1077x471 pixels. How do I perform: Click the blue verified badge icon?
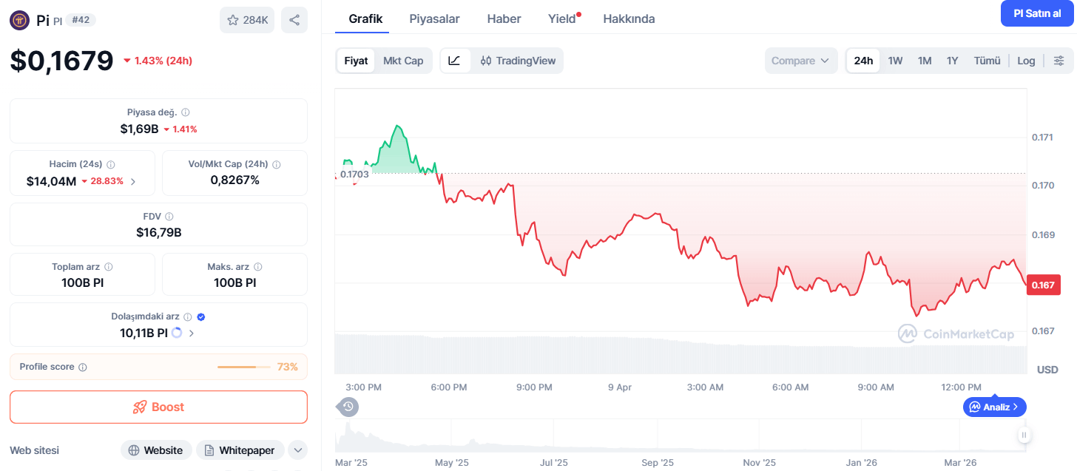[201, 316]
